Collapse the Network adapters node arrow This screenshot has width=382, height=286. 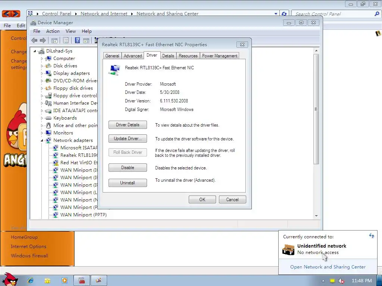(x=42, y=140)
